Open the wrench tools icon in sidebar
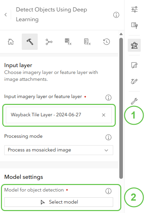 (x=134, y=101)
